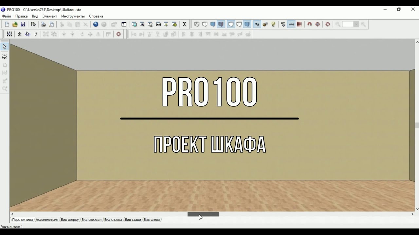Click the red grid icon
Image resolution: width=419 pixels, height=235 pixels.
(x=299, y=24)
